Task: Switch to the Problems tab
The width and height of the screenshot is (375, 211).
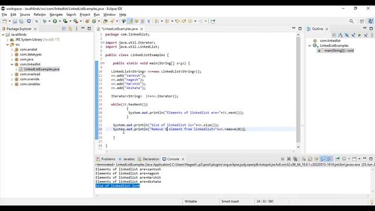Action: point(105,159)
